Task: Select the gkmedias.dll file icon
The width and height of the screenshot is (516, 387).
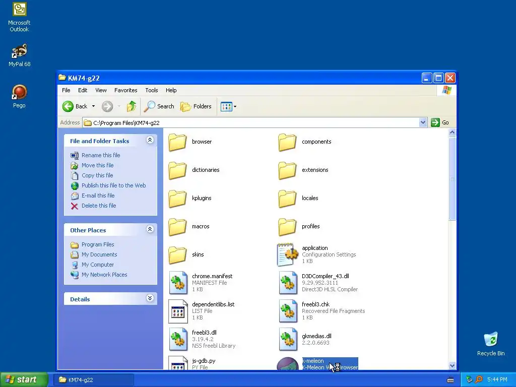Action: [x=288, y=339]
